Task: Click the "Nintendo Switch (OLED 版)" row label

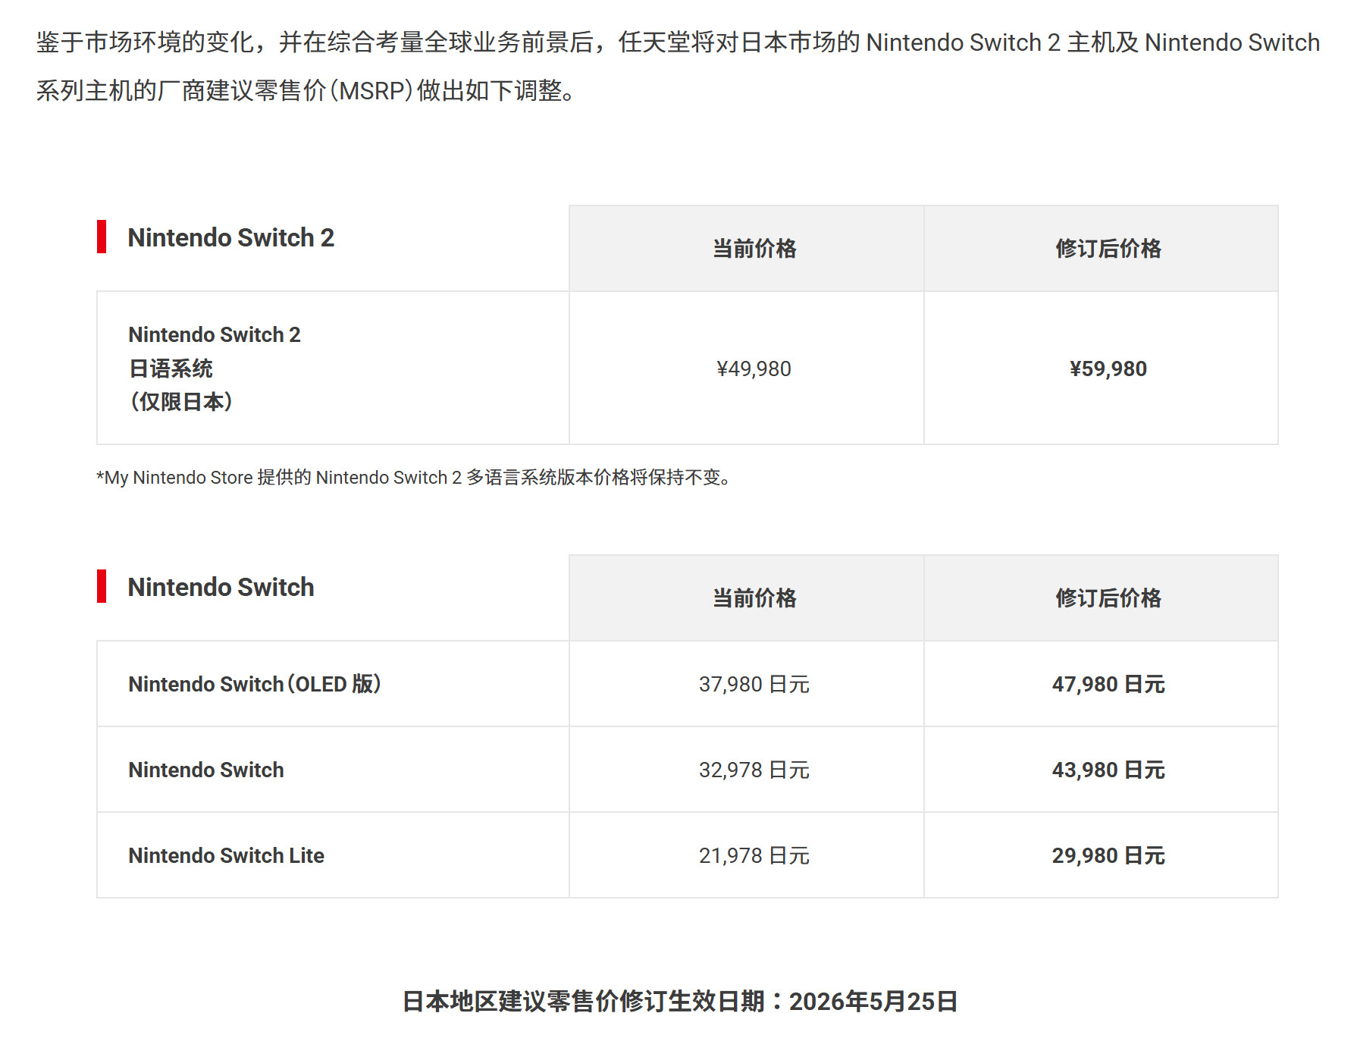Action: click(x=255, y=684)
